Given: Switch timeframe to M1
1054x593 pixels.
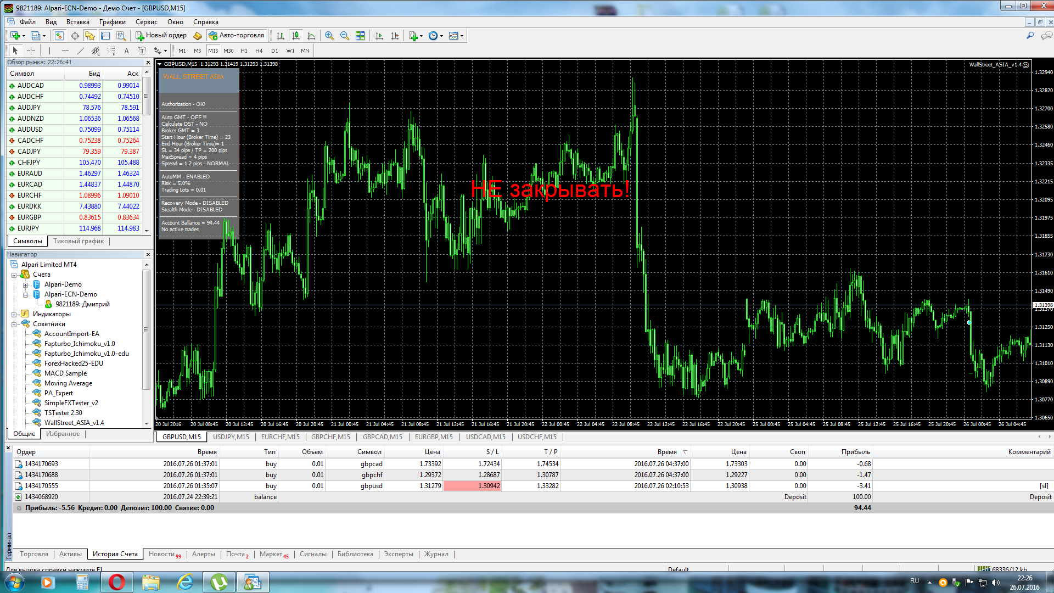Looking at the screenshot, I should 182,51.
